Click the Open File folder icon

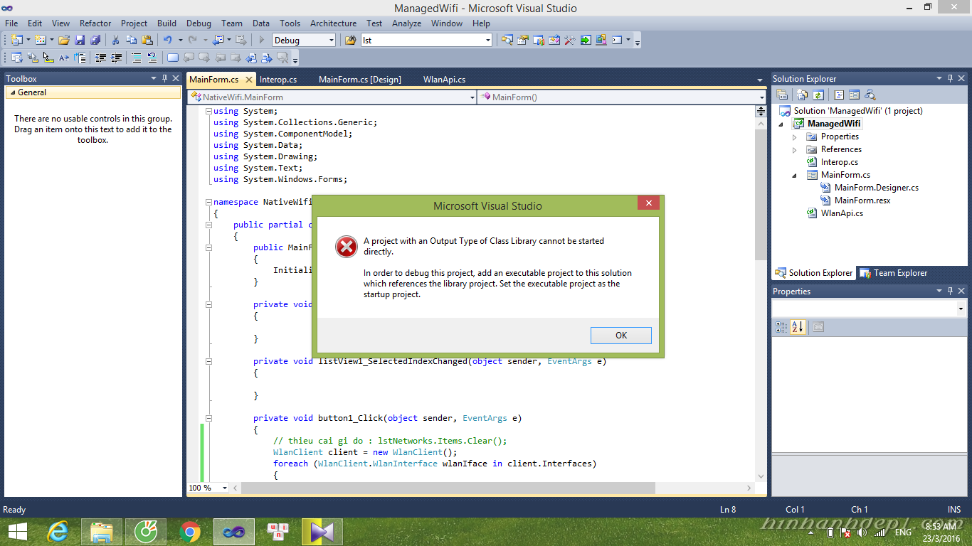click(x=64, y=41)
